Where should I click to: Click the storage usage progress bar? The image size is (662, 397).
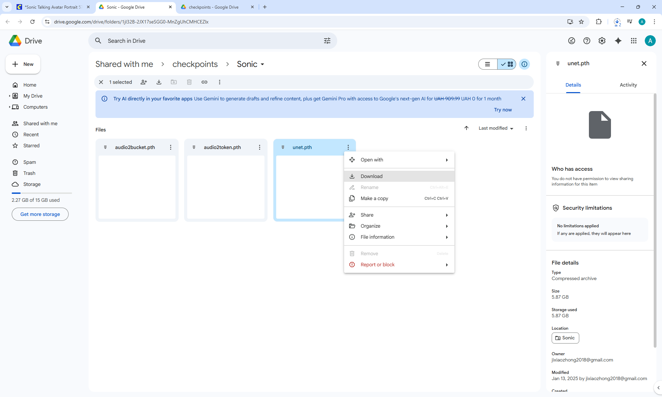coord(42,193)
